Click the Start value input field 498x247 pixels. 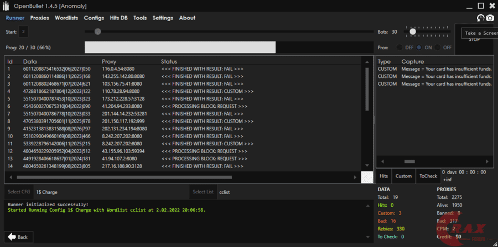[23, 32]
